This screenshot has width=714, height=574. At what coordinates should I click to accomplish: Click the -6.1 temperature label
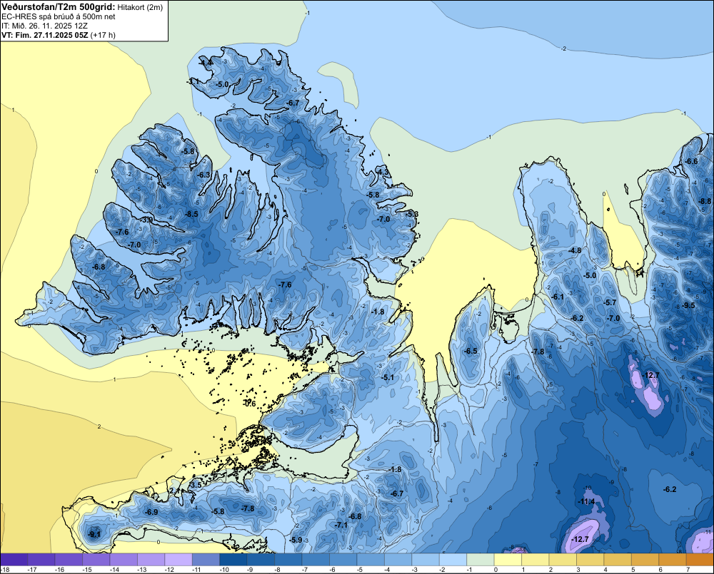(558, 297)
